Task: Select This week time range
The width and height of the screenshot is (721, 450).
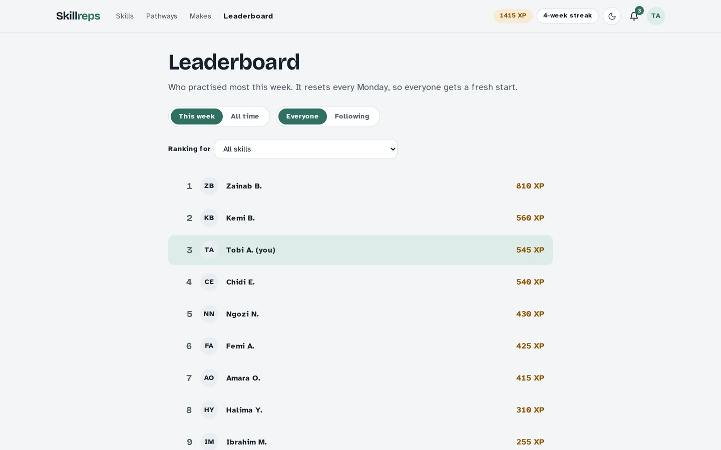Action: pyautogui.click(x=197, y=116)
